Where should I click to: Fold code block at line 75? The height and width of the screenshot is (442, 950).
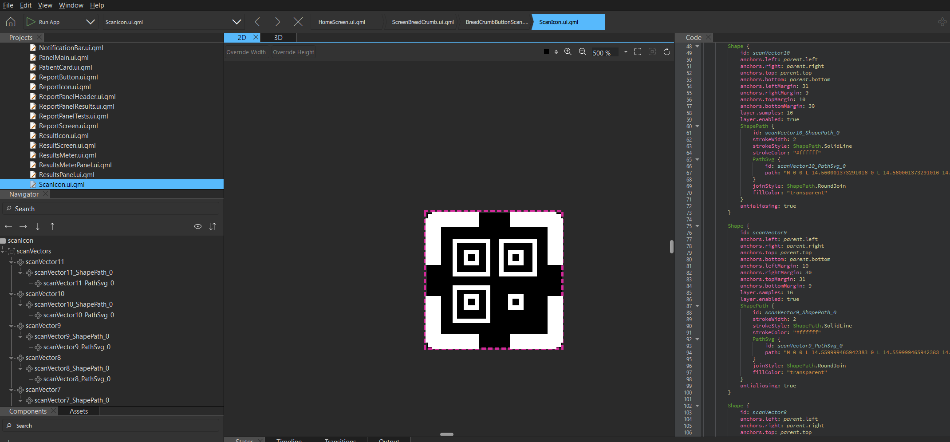tap(697, 226)
